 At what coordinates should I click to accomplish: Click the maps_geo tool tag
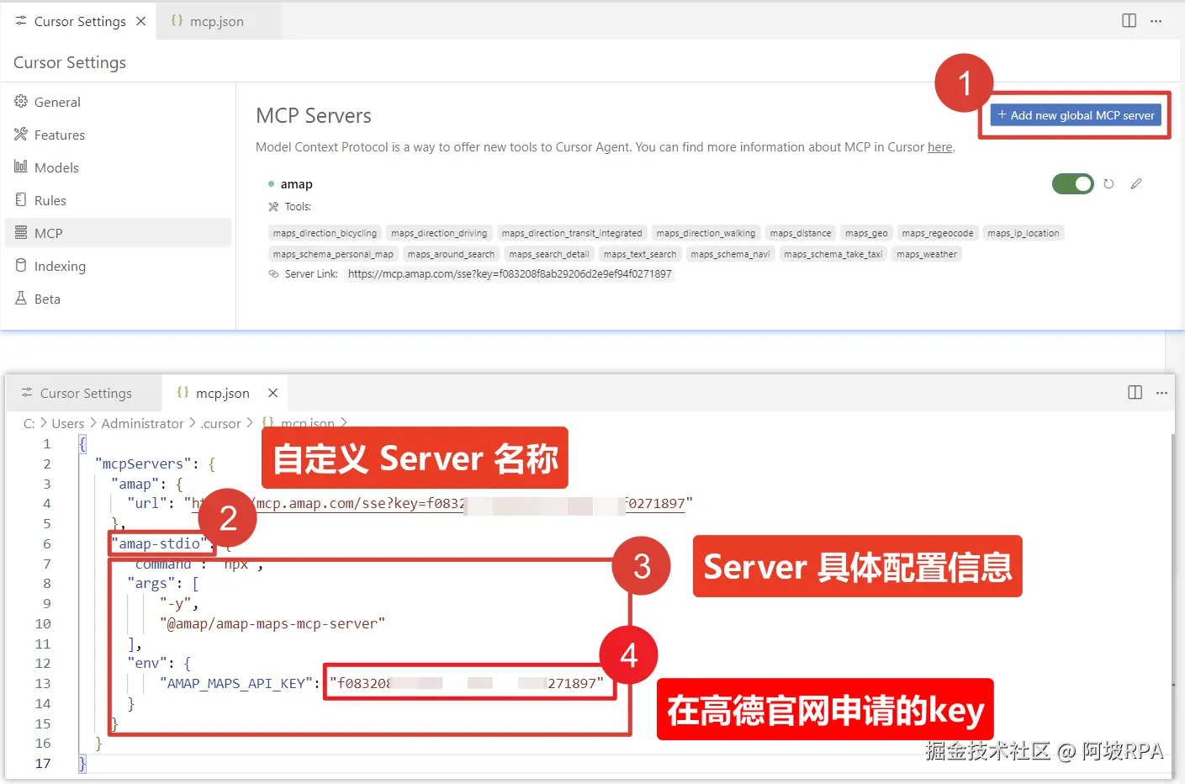point(866,233)
